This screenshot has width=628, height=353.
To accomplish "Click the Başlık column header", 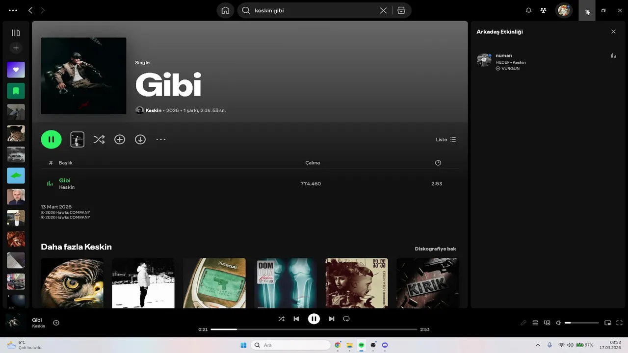I will click(66, 163).
